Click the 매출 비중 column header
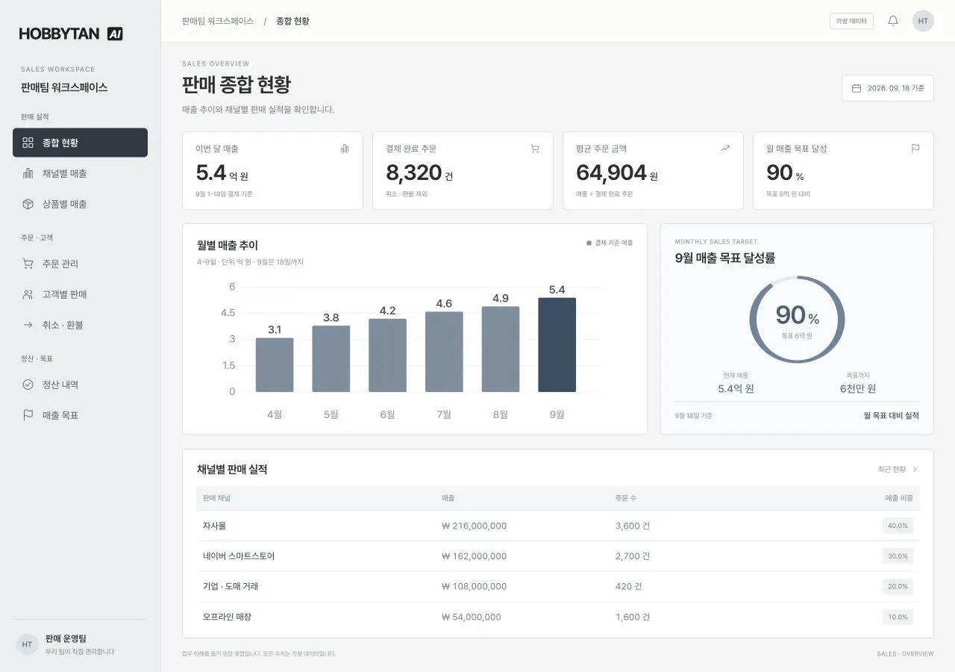Screen dimensions: 955x672 [899, 498]
